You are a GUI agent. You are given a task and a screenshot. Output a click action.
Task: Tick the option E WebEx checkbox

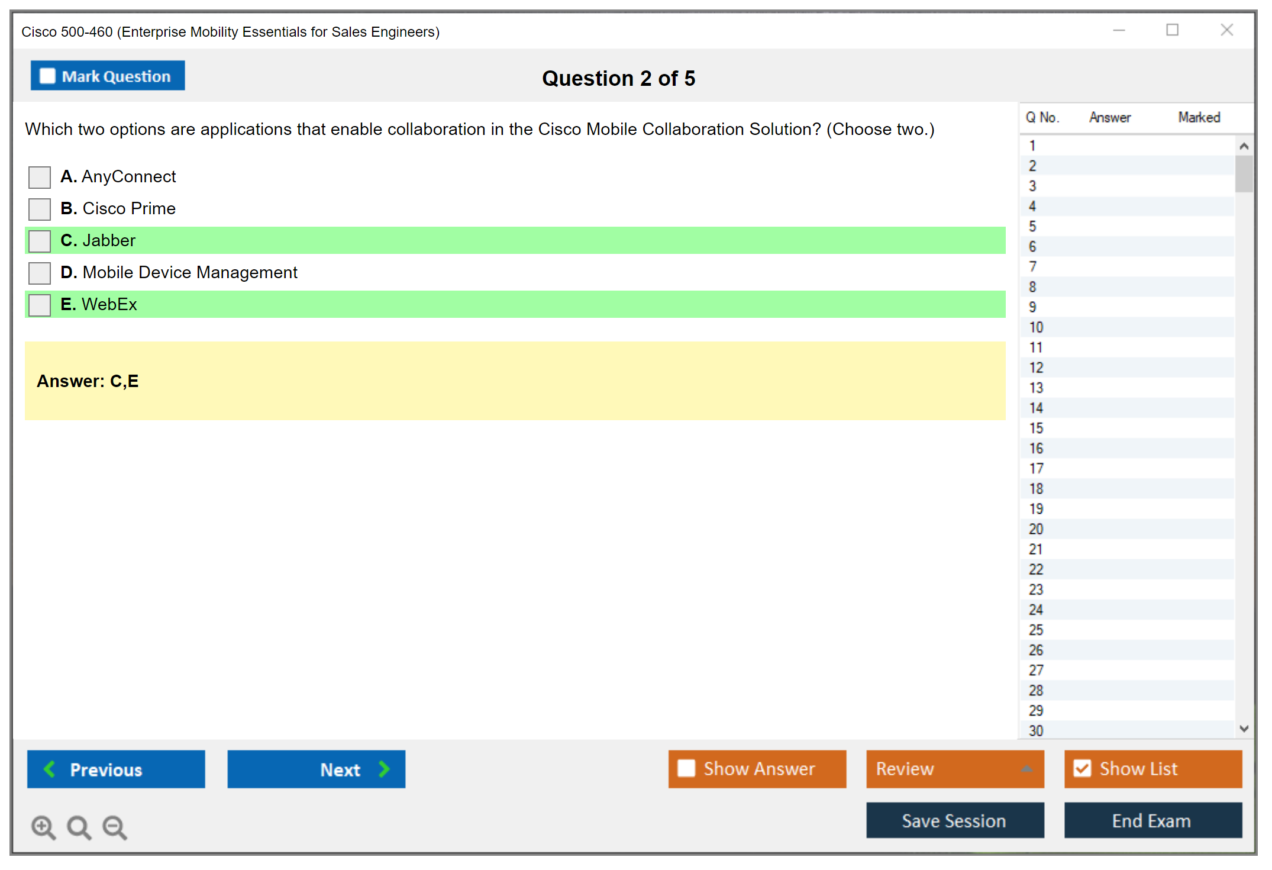click(40, 305)
